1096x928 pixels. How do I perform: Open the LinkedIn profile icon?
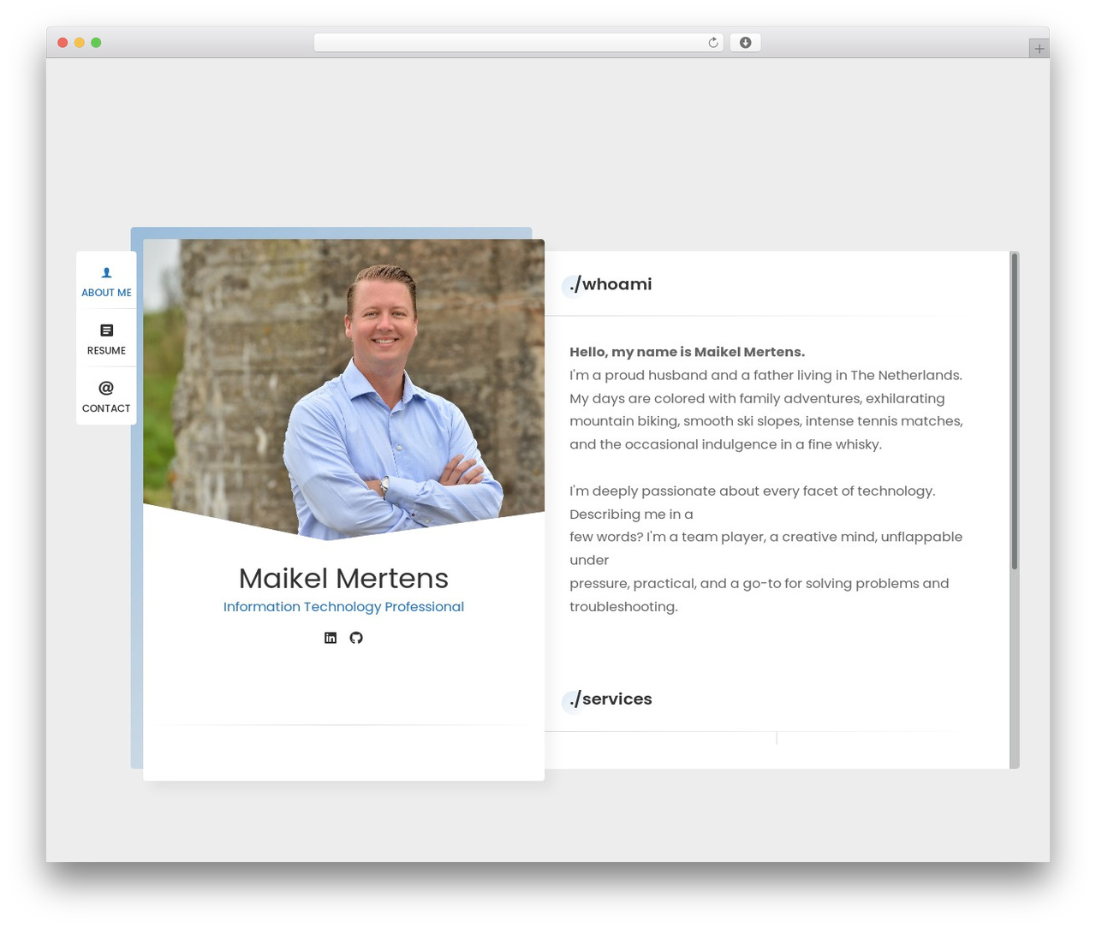331,638
